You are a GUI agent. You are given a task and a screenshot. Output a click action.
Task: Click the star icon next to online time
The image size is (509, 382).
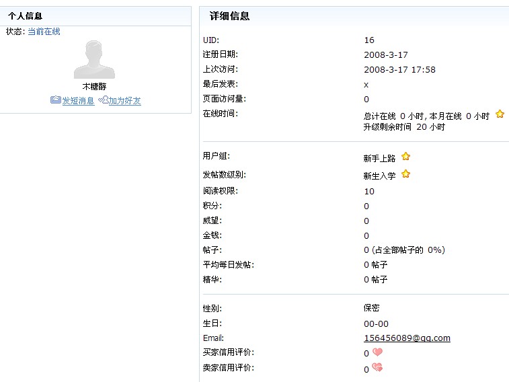click(x=500, y=114)
